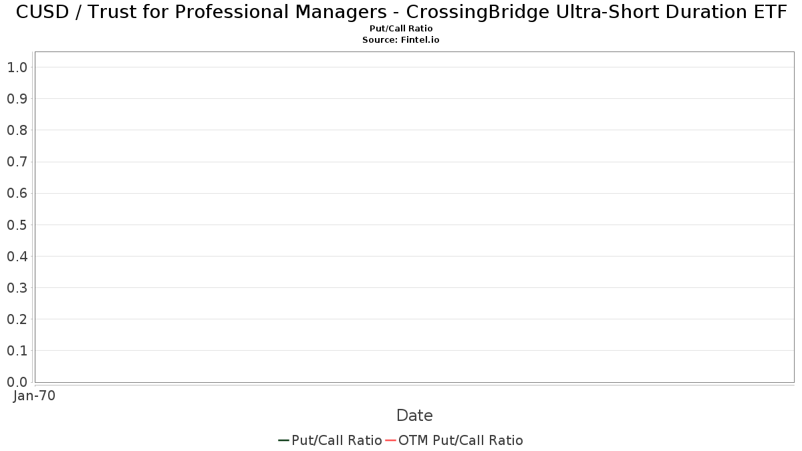
Task: Select the Jan-70 x-axis tick label
Action: pos(34,396)
